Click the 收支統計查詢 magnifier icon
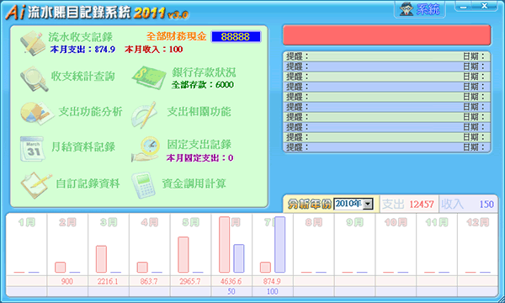Image resolution: width=505 pixels, height=303 pixels. [34, 79]
